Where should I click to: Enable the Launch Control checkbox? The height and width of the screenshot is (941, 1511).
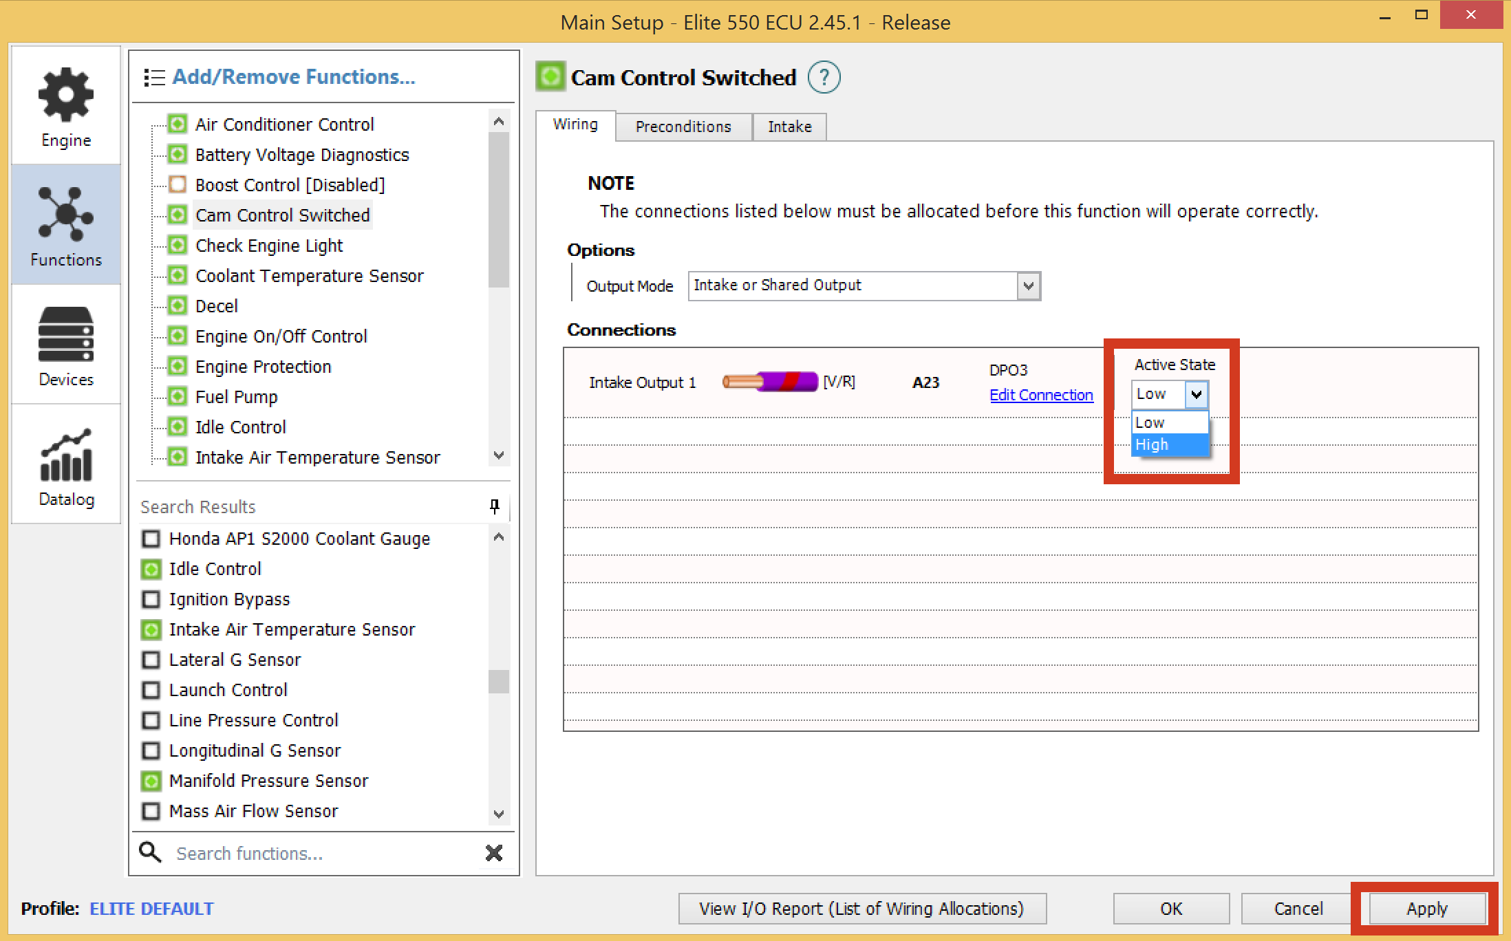(x=151, y=690)
